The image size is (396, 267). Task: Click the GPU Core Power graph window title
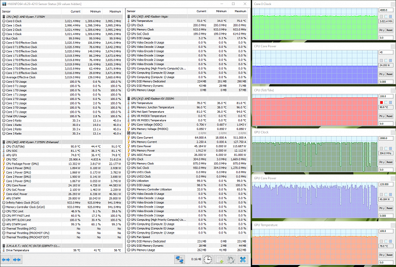pos(265,178)
